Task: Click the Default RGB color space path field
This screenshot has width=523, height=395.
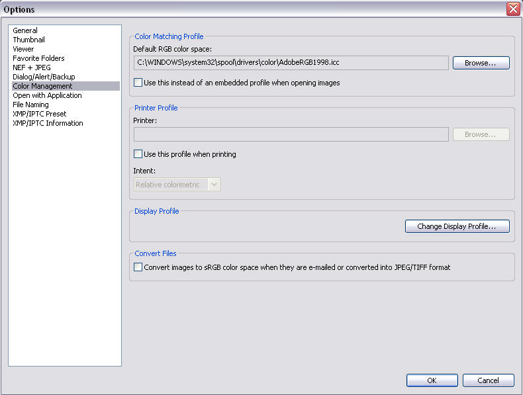Action: click(x=291, y=63)
